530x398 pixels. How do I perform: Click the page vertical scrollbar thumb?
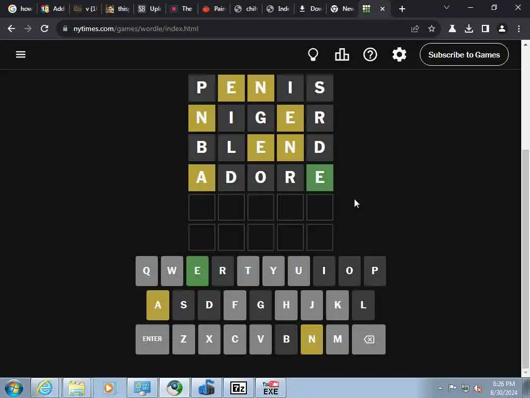pos(526,258)
